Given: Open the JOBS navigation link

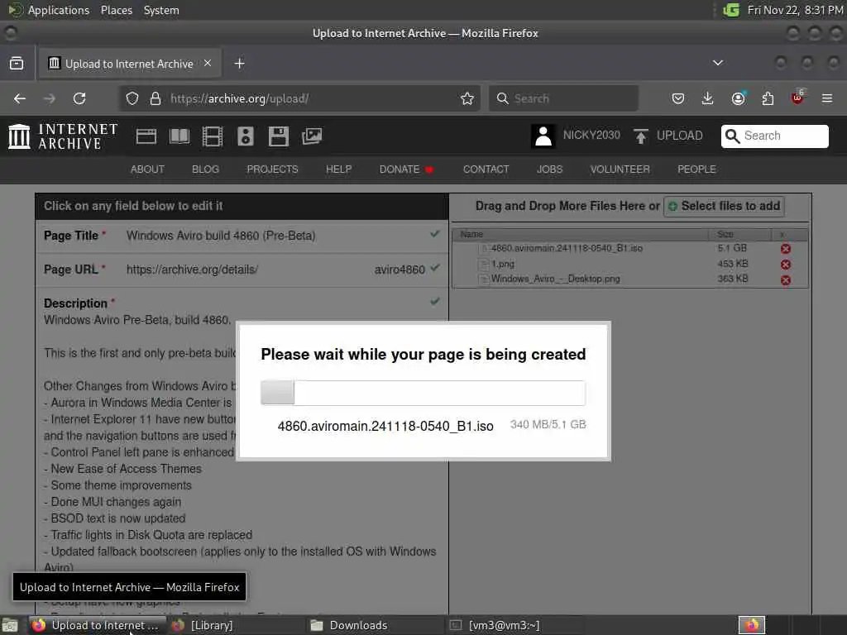Looking at the screenshot, I should [549, 169].
